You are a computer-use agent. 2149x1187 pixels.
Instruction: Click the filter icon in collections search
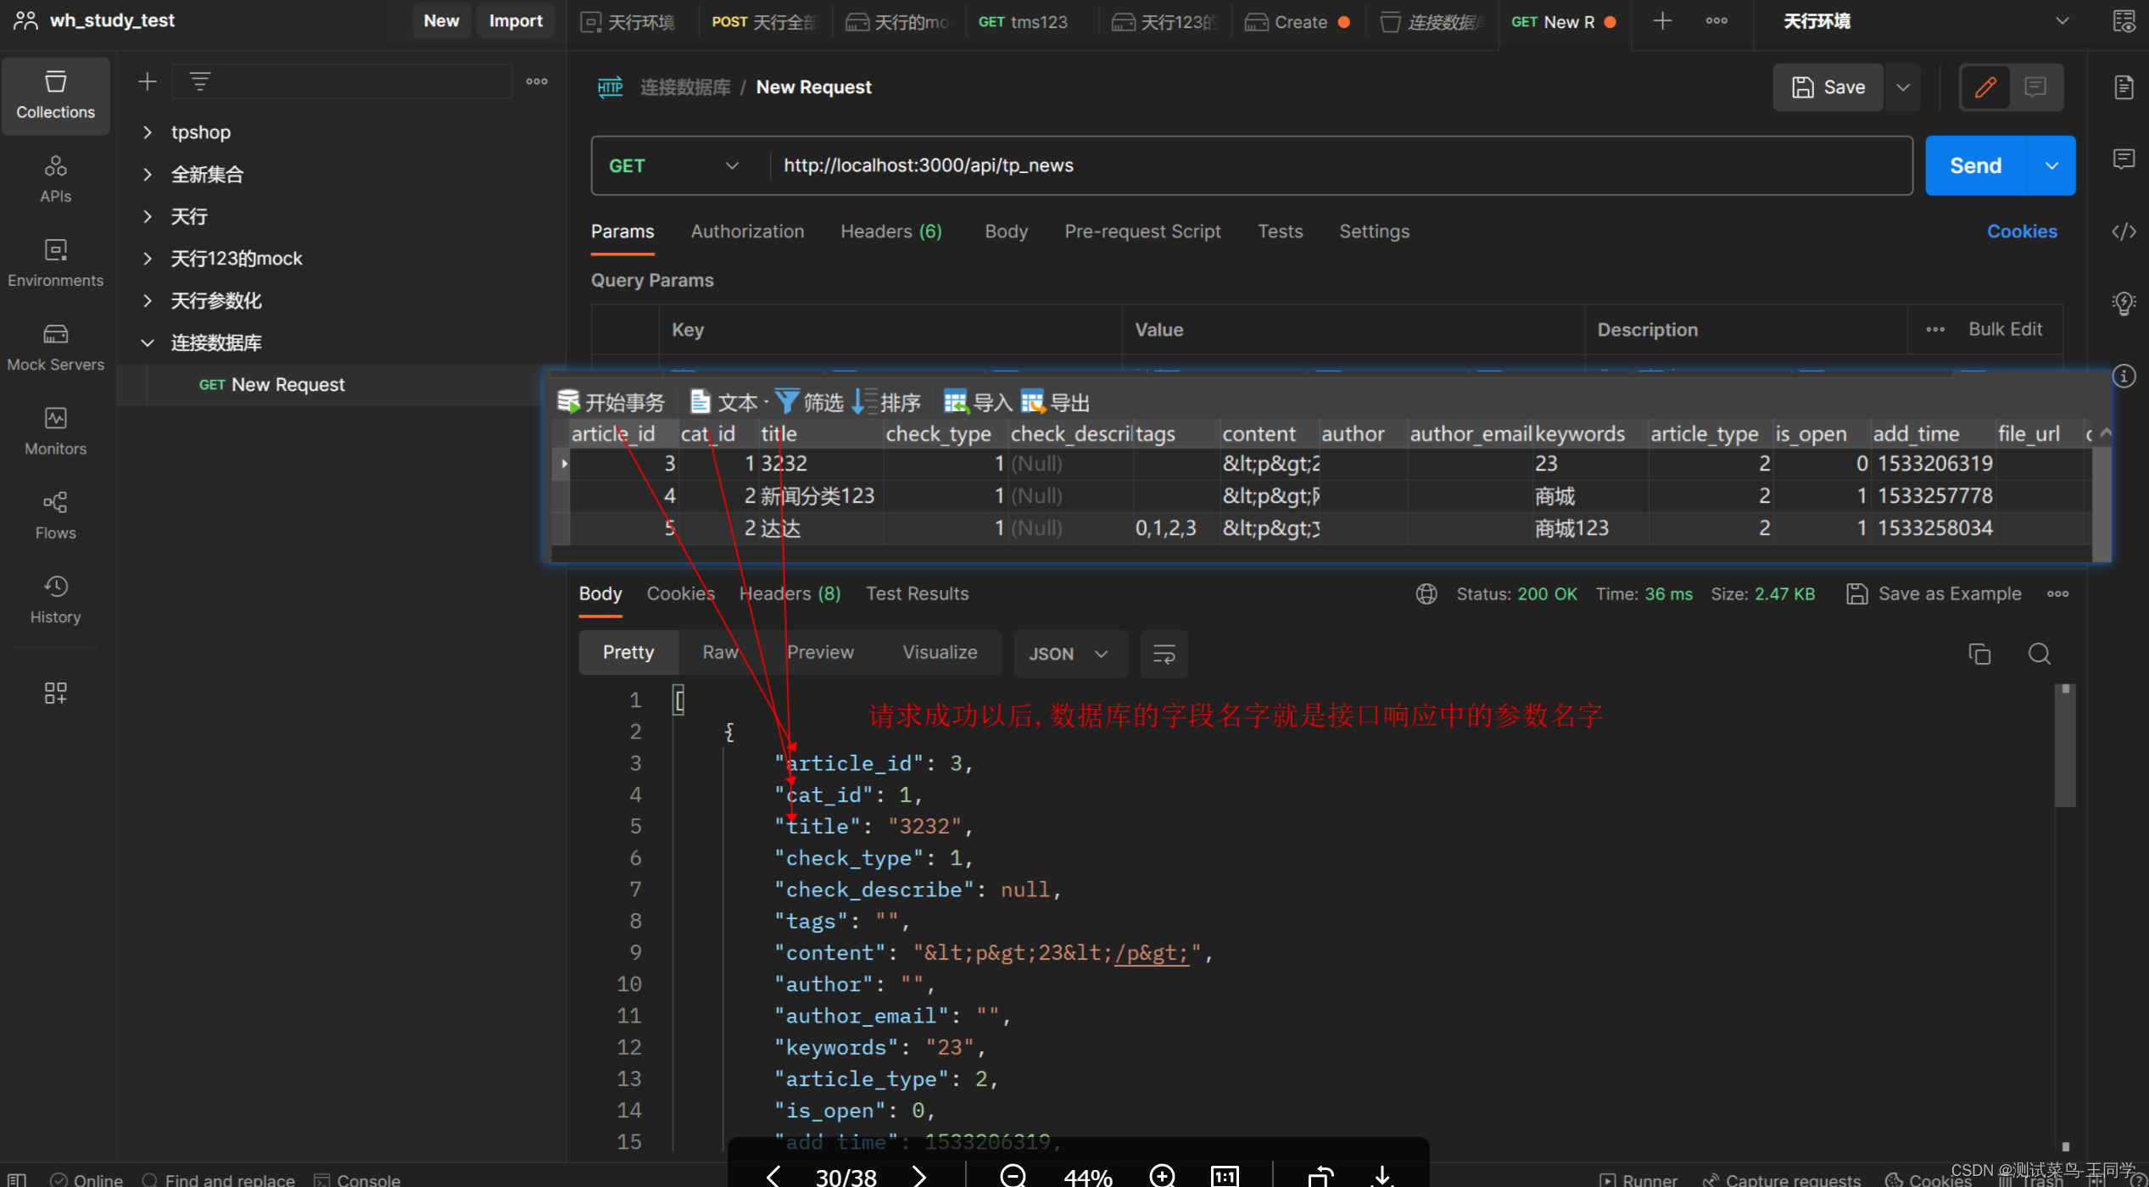coord(200,81)
